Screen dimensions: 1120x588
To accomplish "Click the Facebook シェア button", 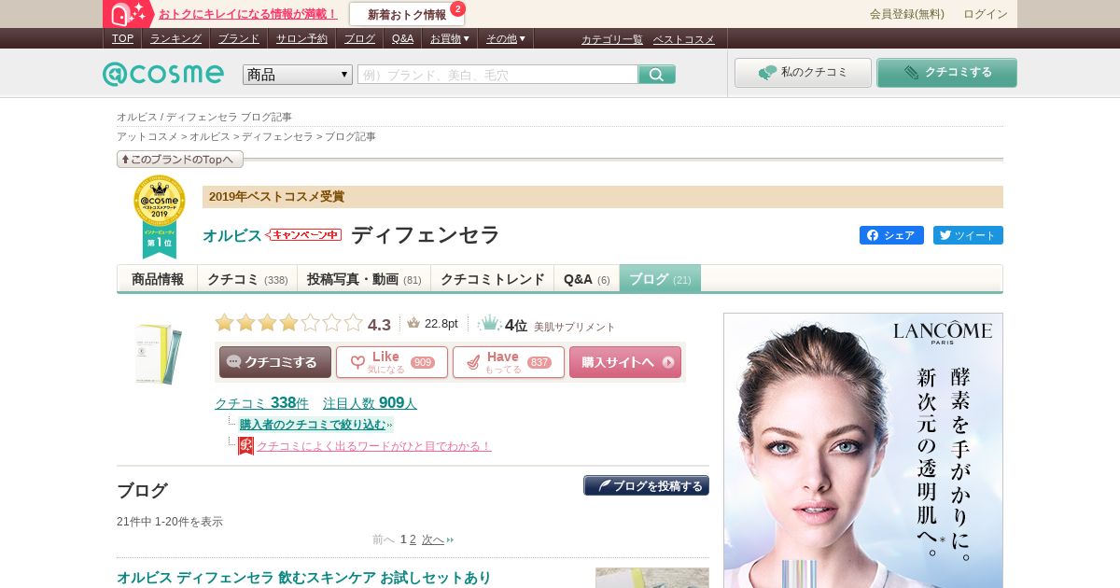I will (x=891, y=235).
